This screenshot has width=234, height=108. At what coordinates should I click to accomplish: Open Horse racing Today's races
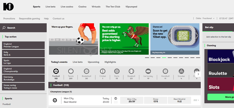click(23, 87)
